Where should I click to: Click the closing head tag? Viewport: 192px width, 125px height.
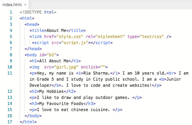(33, 49)
